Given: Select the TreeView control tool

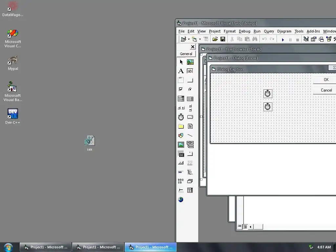Looking at the screenshot, I should 190,172.
